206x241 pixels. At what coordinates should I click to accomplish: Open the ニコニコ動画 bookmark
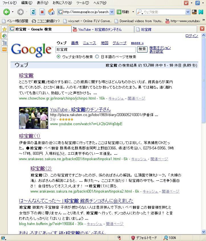(x=46, y=21)
